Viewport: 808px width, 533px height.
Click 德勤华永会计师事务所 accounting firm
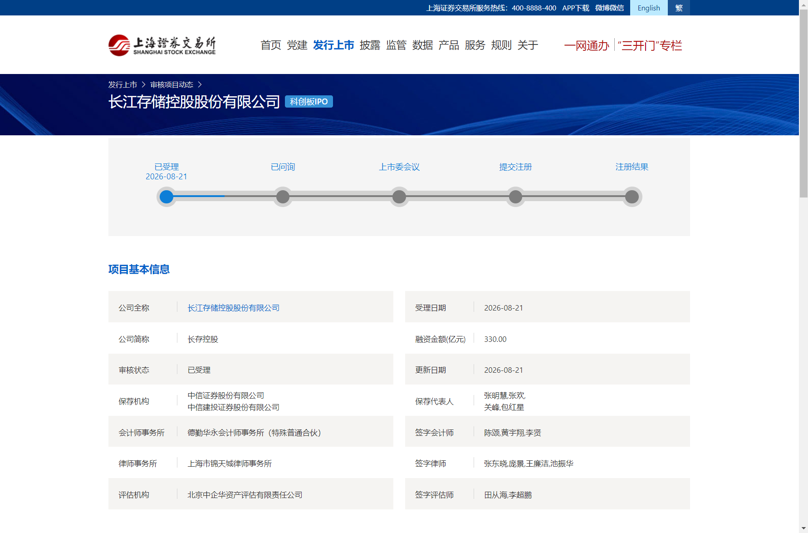pos(255,433)
